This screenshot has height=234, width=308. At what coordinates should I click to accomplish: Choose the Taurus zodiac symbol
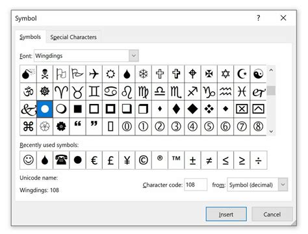point(77,92)
